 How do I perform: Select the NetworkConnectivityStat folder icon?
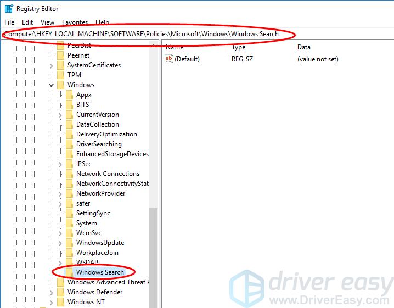[x=69, y=184]
